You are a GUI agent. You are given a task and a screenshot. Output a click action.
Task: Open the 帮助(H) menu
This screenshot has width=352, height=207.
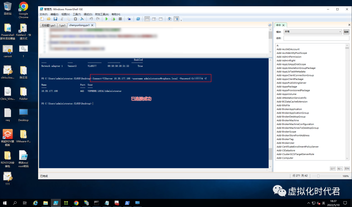116,14
